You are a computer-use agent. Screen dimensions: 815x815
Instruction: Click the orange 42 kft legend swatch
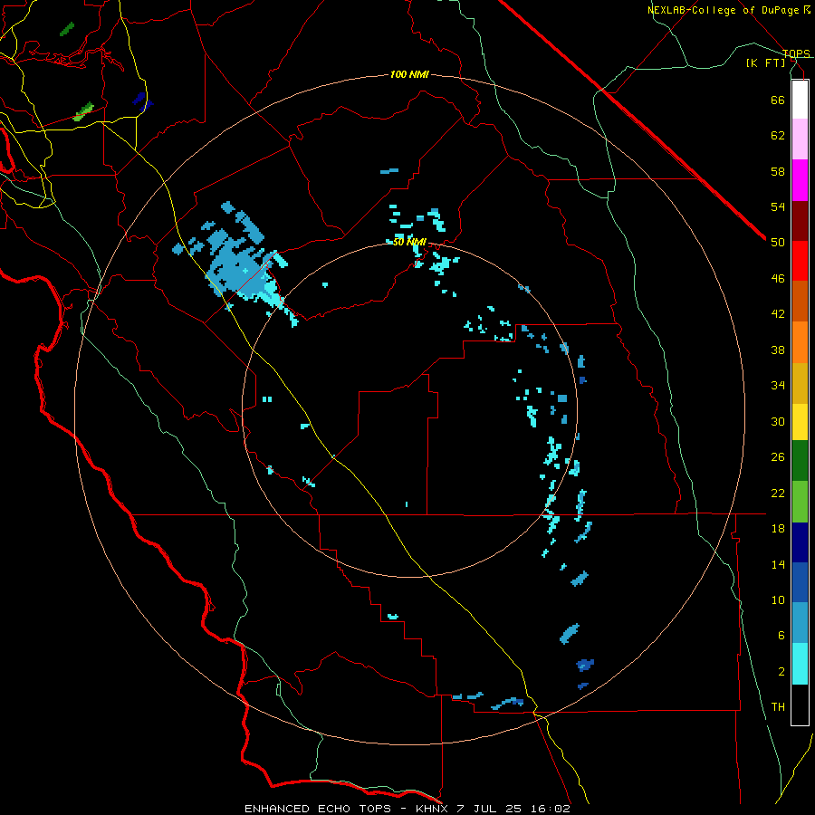[800, 342]
